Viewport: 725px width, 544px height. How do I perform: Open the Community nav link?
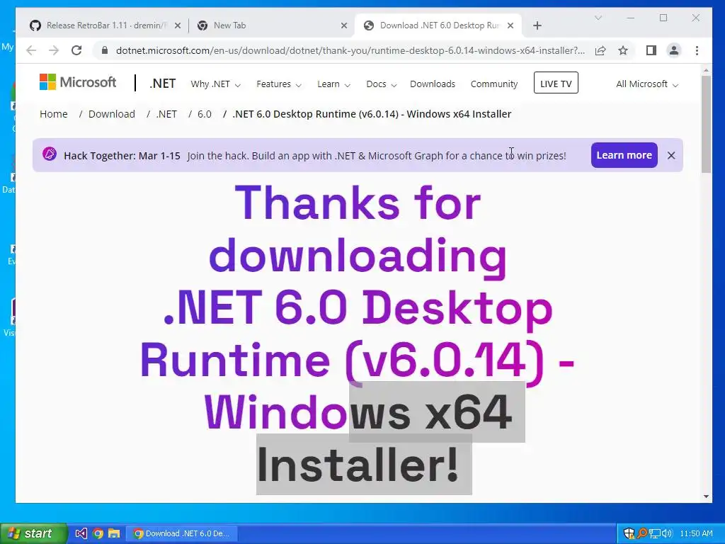tap(493, 84)
